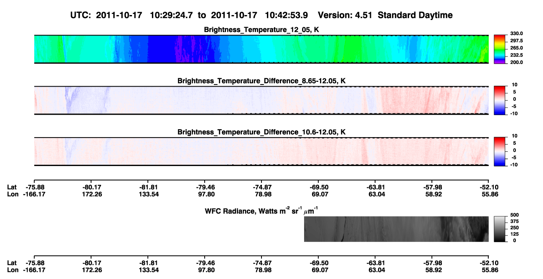Click the "232.5" colorbar tick label
Screen dimensions: 543x279
(516, 55)
